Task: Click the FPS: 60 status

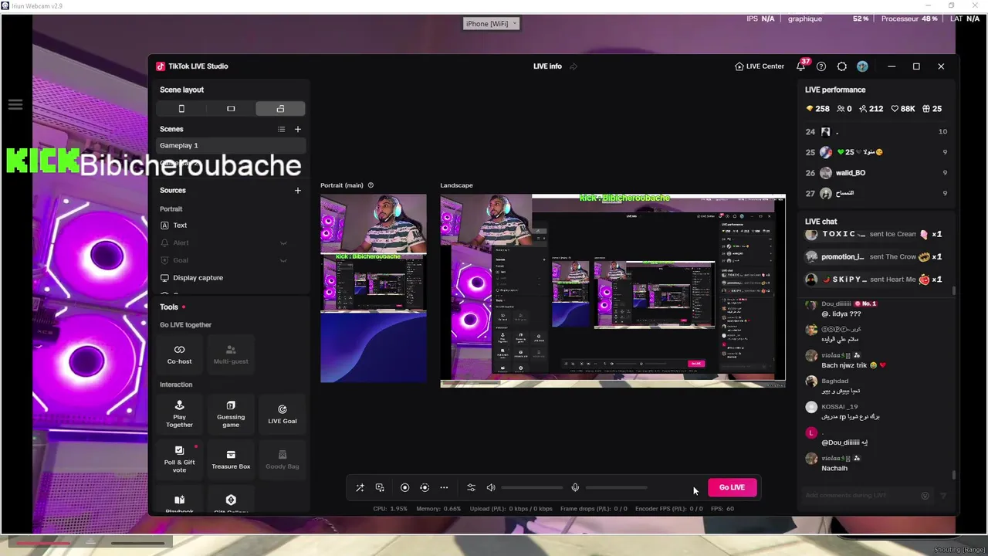Action: click(723, 509)
